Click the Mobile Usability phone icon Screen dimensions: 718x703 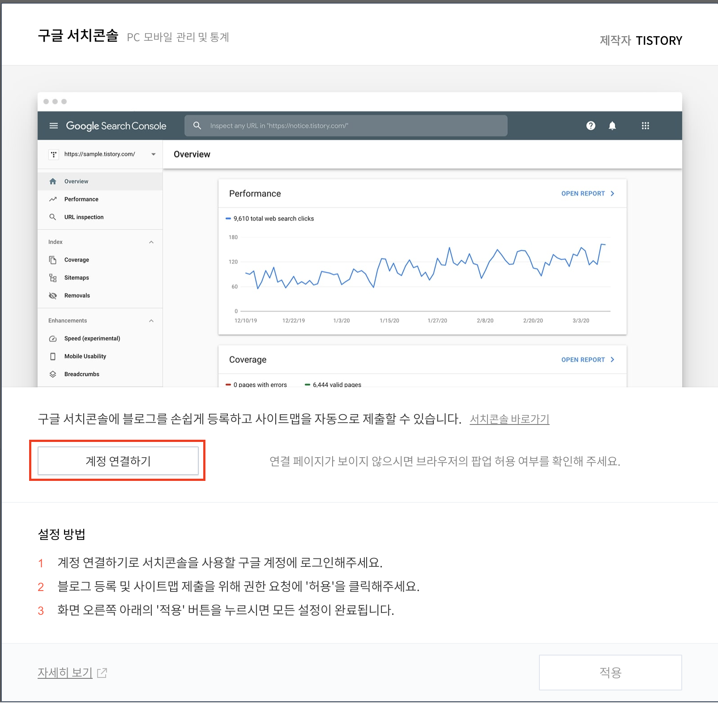(53, 356)
